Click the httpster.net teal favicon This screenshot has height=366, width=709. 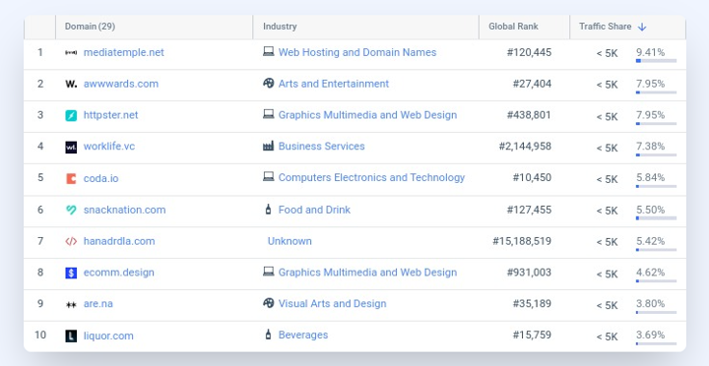click(x=71, y=116)
